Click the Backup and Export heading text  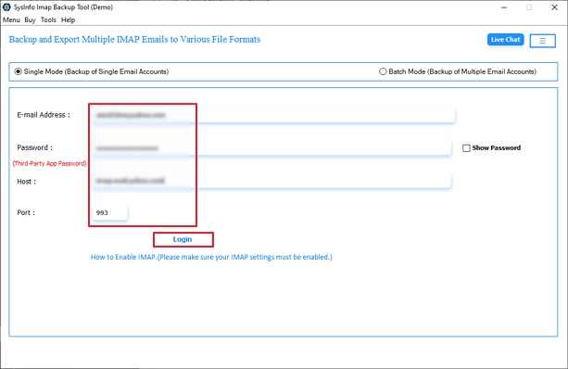point(134,40)
